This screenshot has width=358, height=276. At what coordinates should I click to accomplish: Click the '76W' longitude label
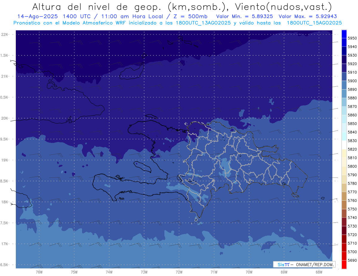pos(39,272)
